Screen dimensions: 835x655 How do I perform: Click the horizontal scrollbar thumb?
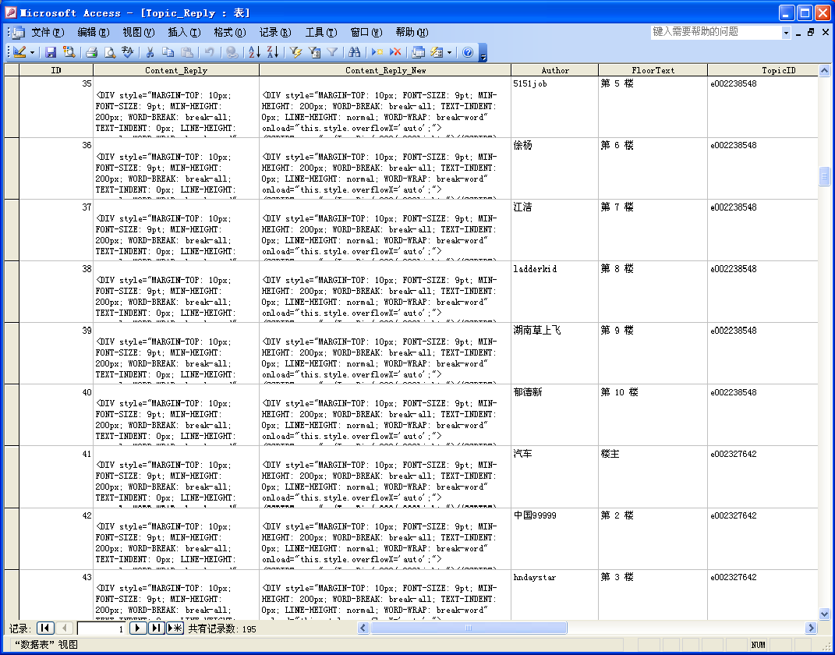click(468, 628)
